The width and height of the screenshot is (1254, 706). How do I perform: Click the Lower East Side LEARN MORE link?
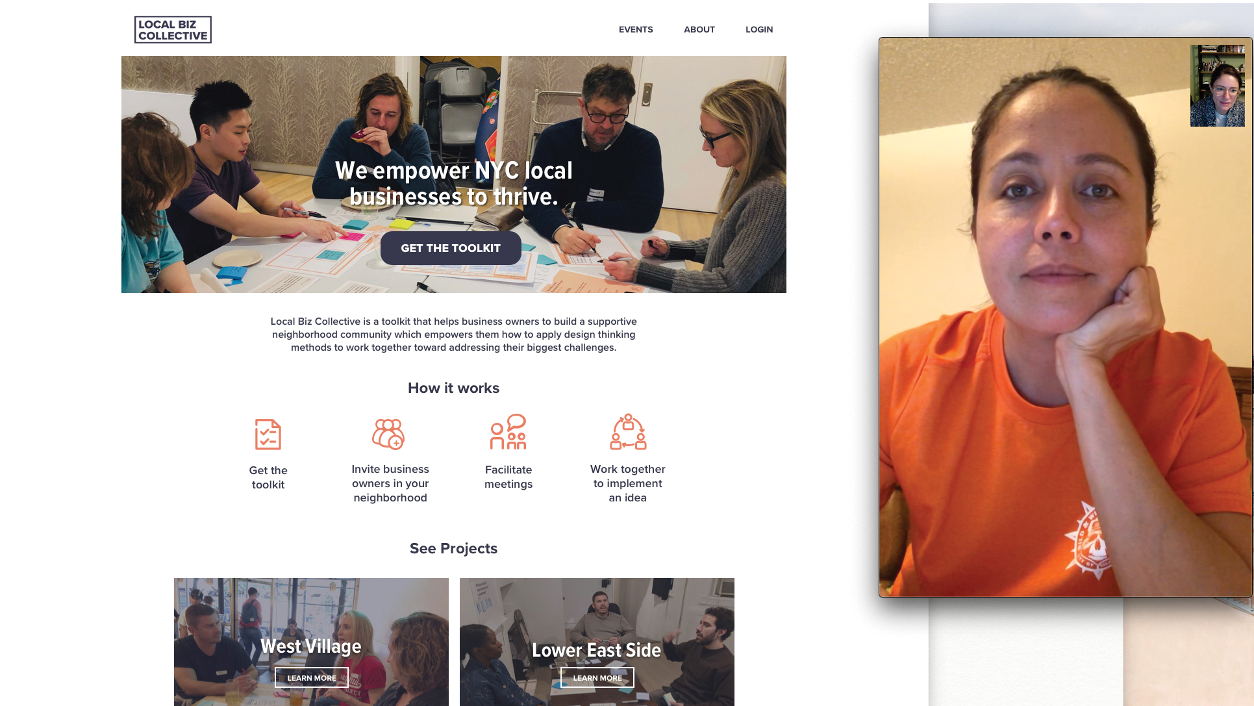597,677
